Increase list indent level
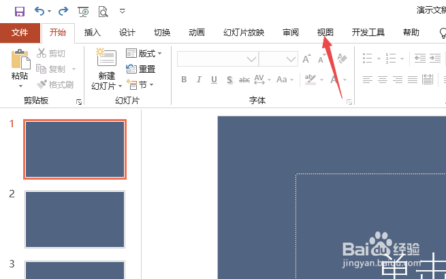Image resolution: width=446 pixels, height=279 pixels. pyautogui.click(x=435, y=59)
